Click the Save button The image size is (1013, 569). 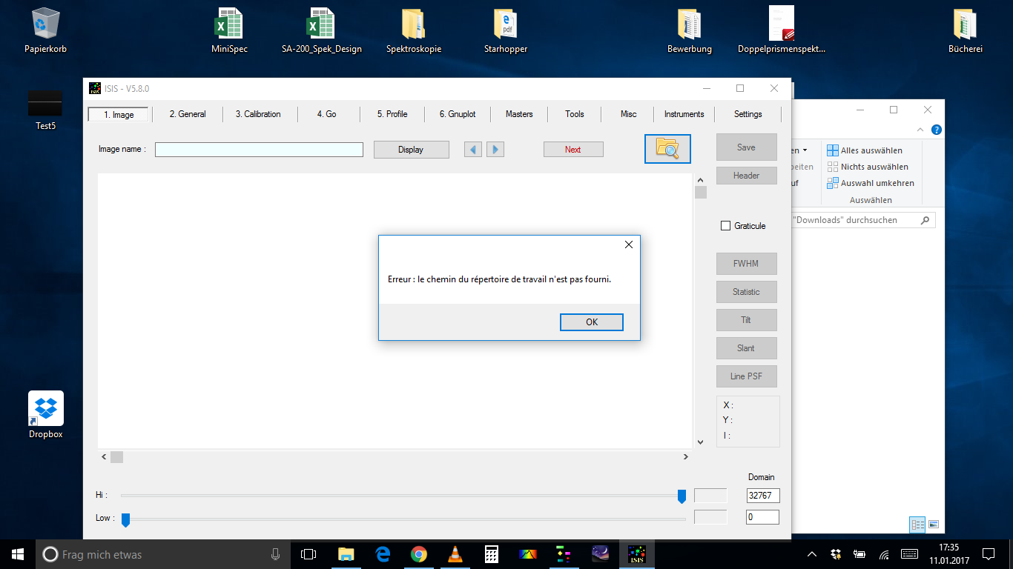point(746,147)
